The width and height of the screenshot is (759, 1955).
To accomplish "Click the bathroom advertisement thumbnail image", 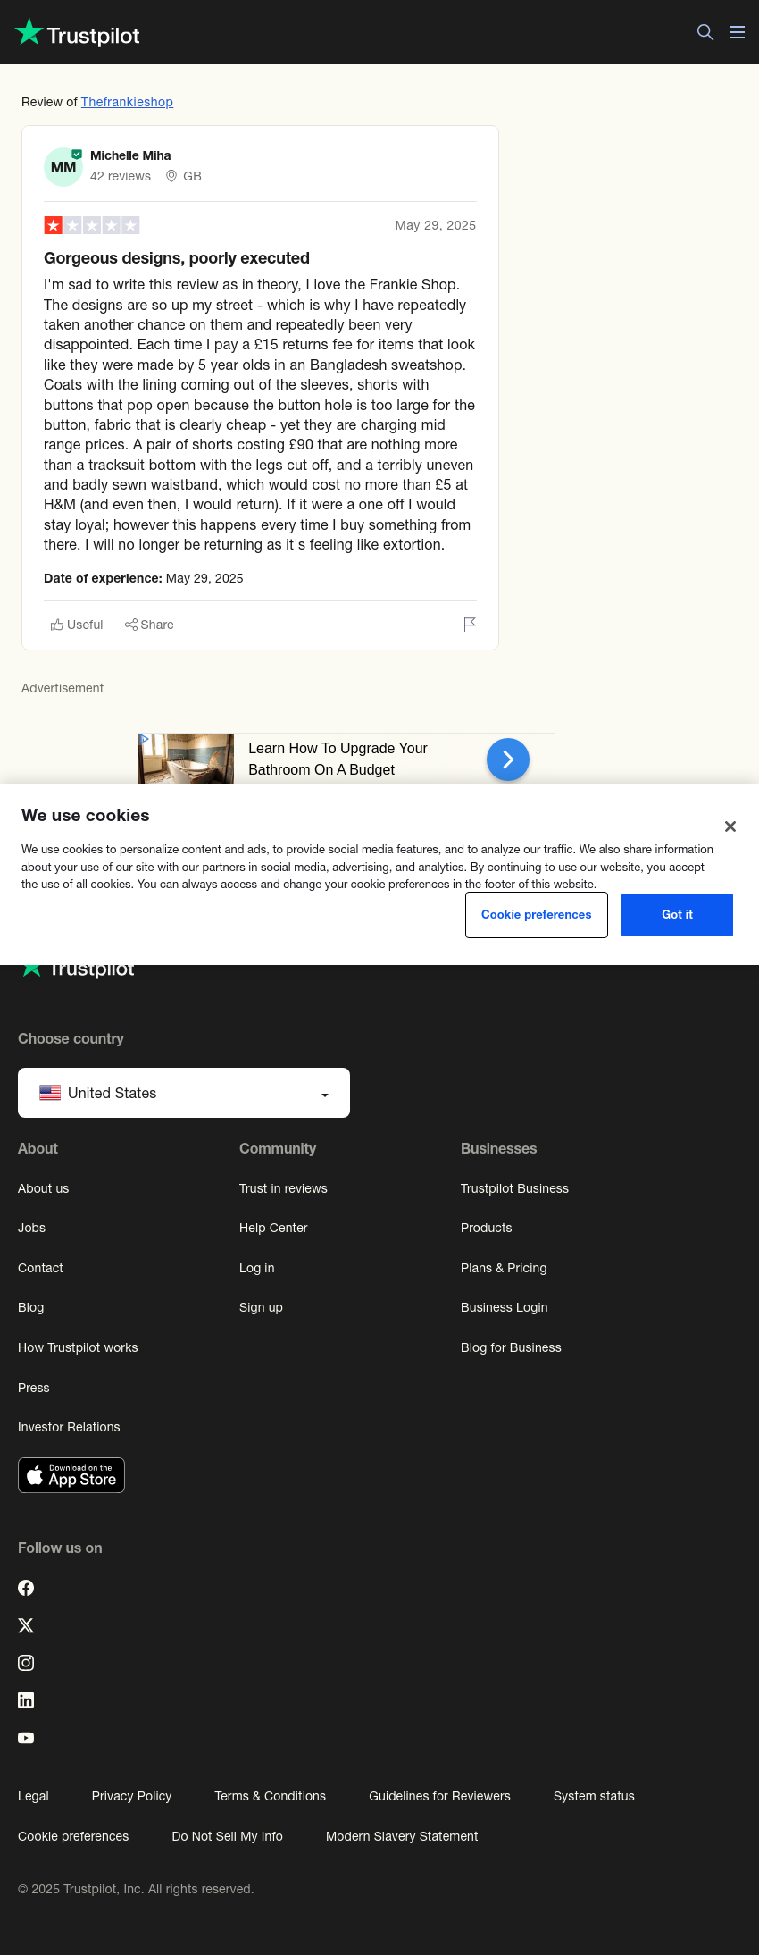I will tap(187, 759).
